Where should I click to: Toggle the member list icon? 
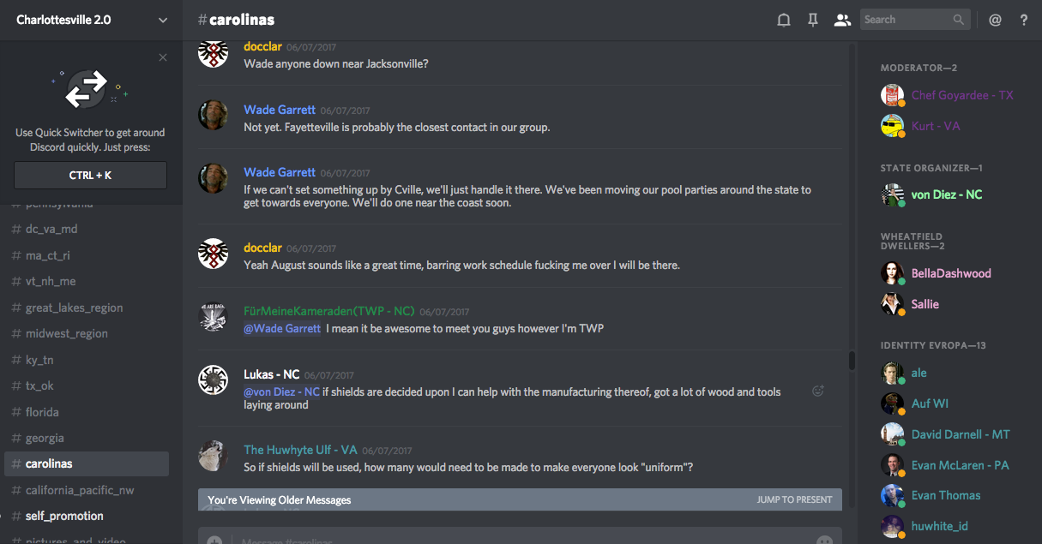(x=842, y=20)
